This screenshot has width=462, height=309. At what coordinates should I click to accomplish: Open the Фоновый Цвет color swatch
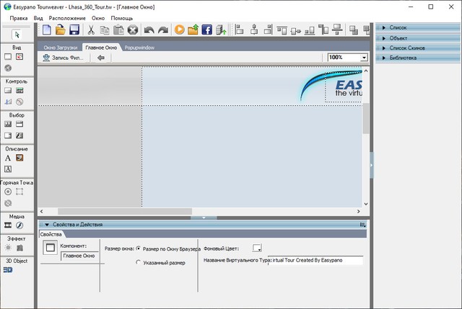[x=257, y=248]
